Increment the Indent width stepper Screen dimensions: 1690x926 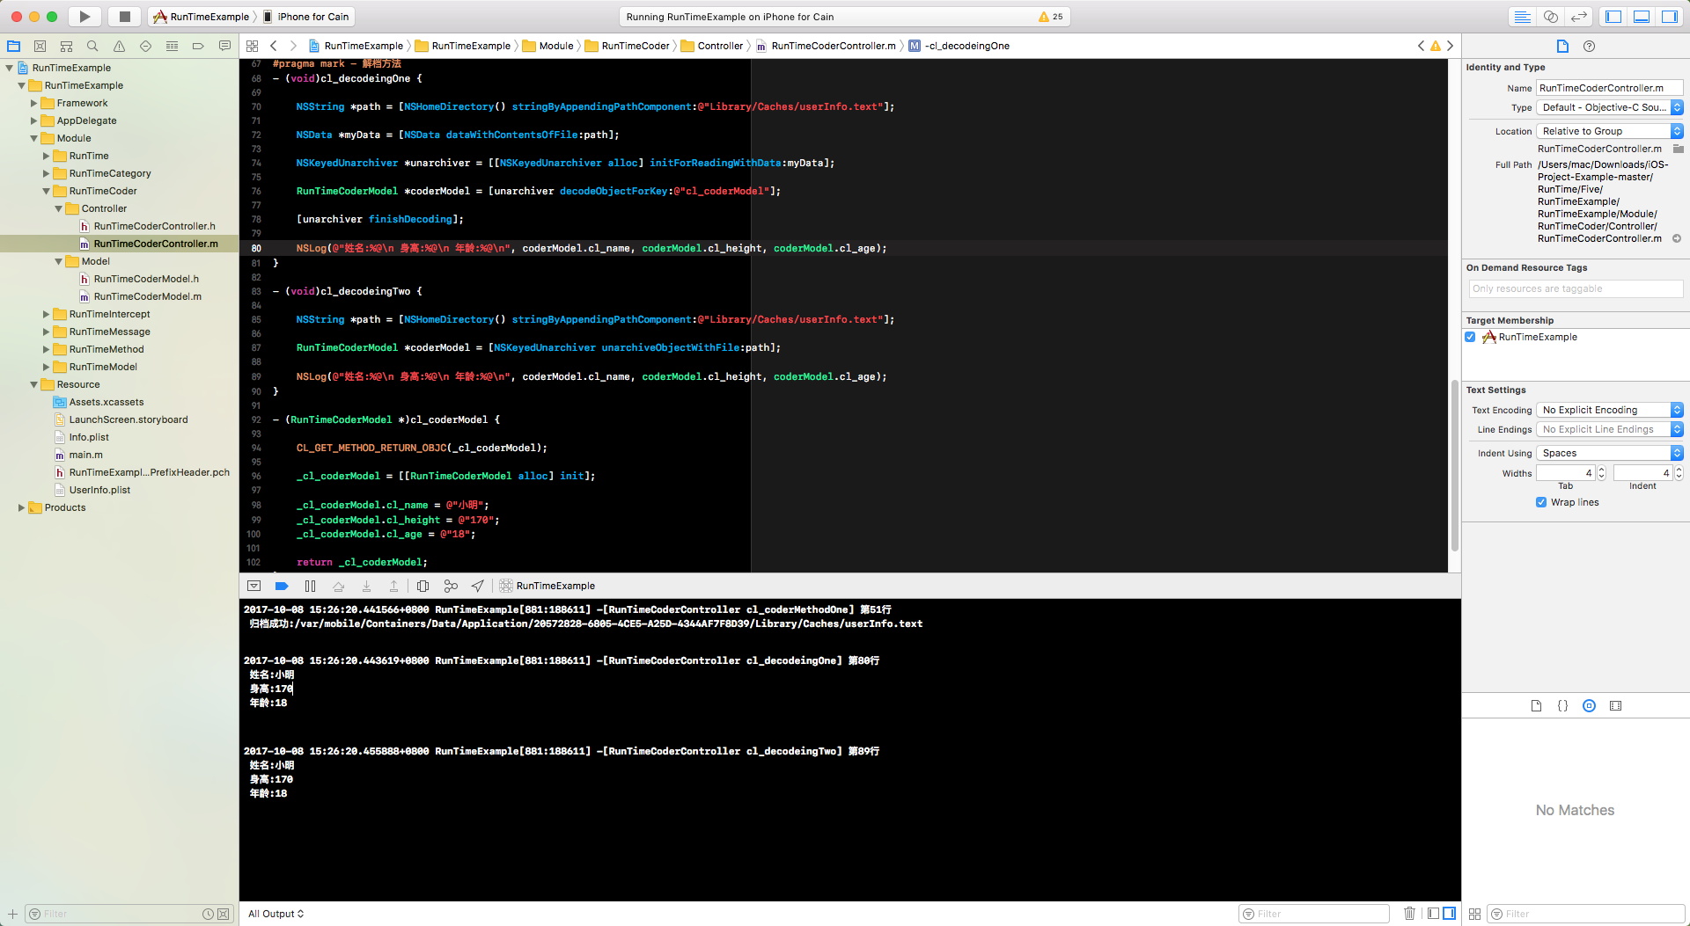(1679, 470)
